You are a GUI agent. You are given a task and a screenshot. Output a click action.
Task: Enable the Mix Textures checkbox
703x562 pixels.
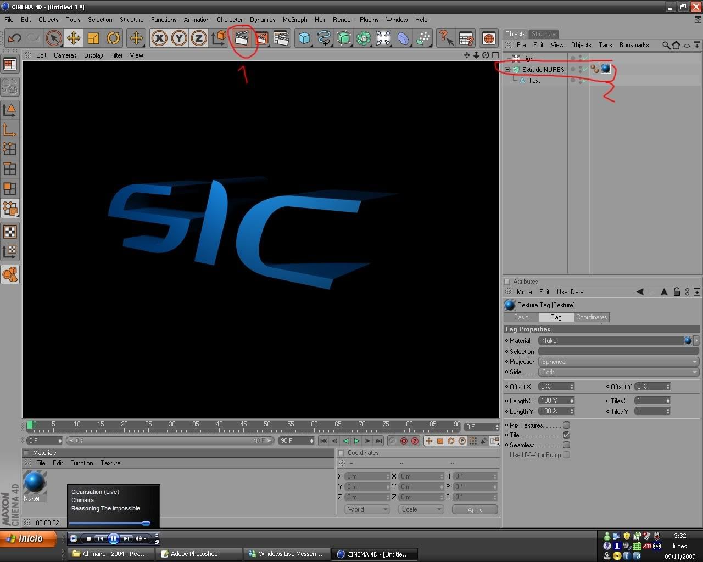566,425
